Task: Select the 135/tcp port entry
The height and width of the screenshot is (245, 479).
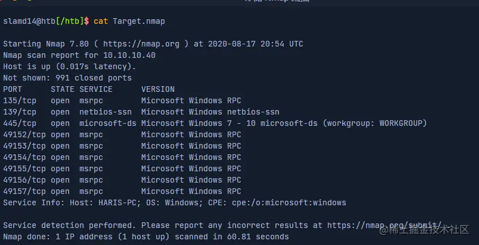Action: [x=19, y=100]
